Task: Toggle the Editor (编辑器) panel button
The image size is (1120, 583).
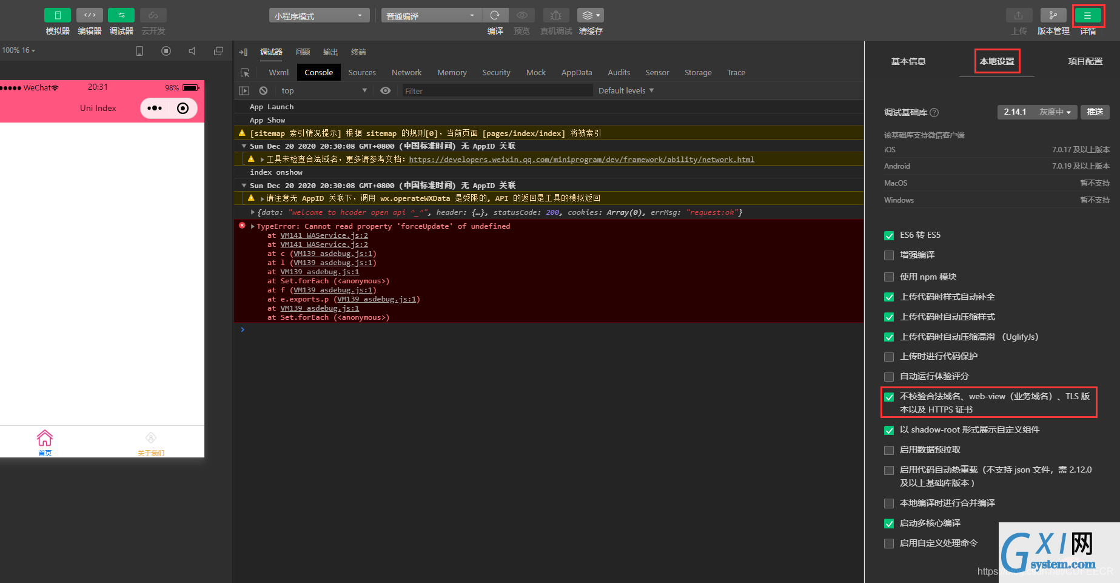Action: [90, 15]
